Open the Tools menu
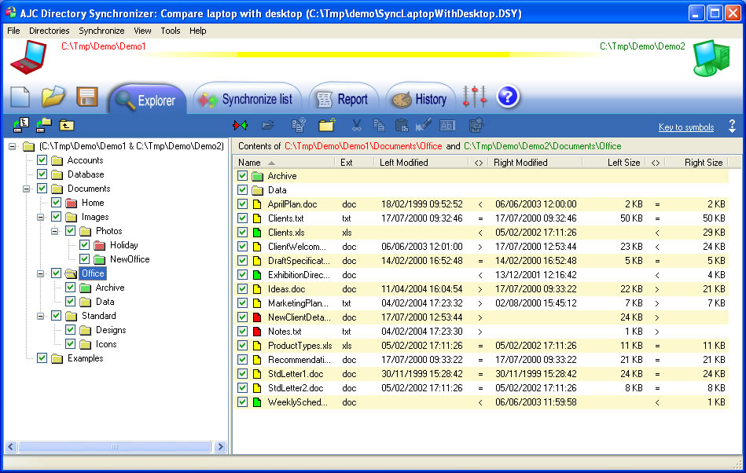The height and width of the screenshot is (473, 746). tap(171, 31)
